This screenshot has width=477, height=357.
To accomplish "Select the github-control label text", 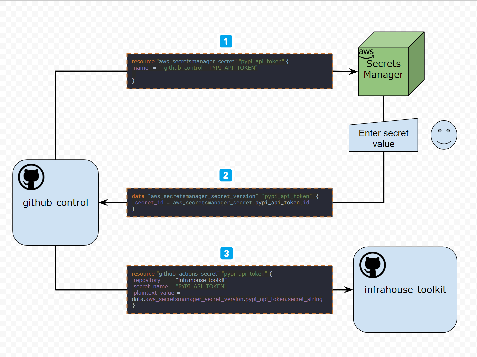I will 55,203.
